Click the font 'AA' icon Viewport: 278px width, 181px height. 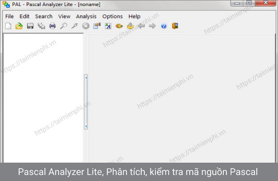click(108, 26)
